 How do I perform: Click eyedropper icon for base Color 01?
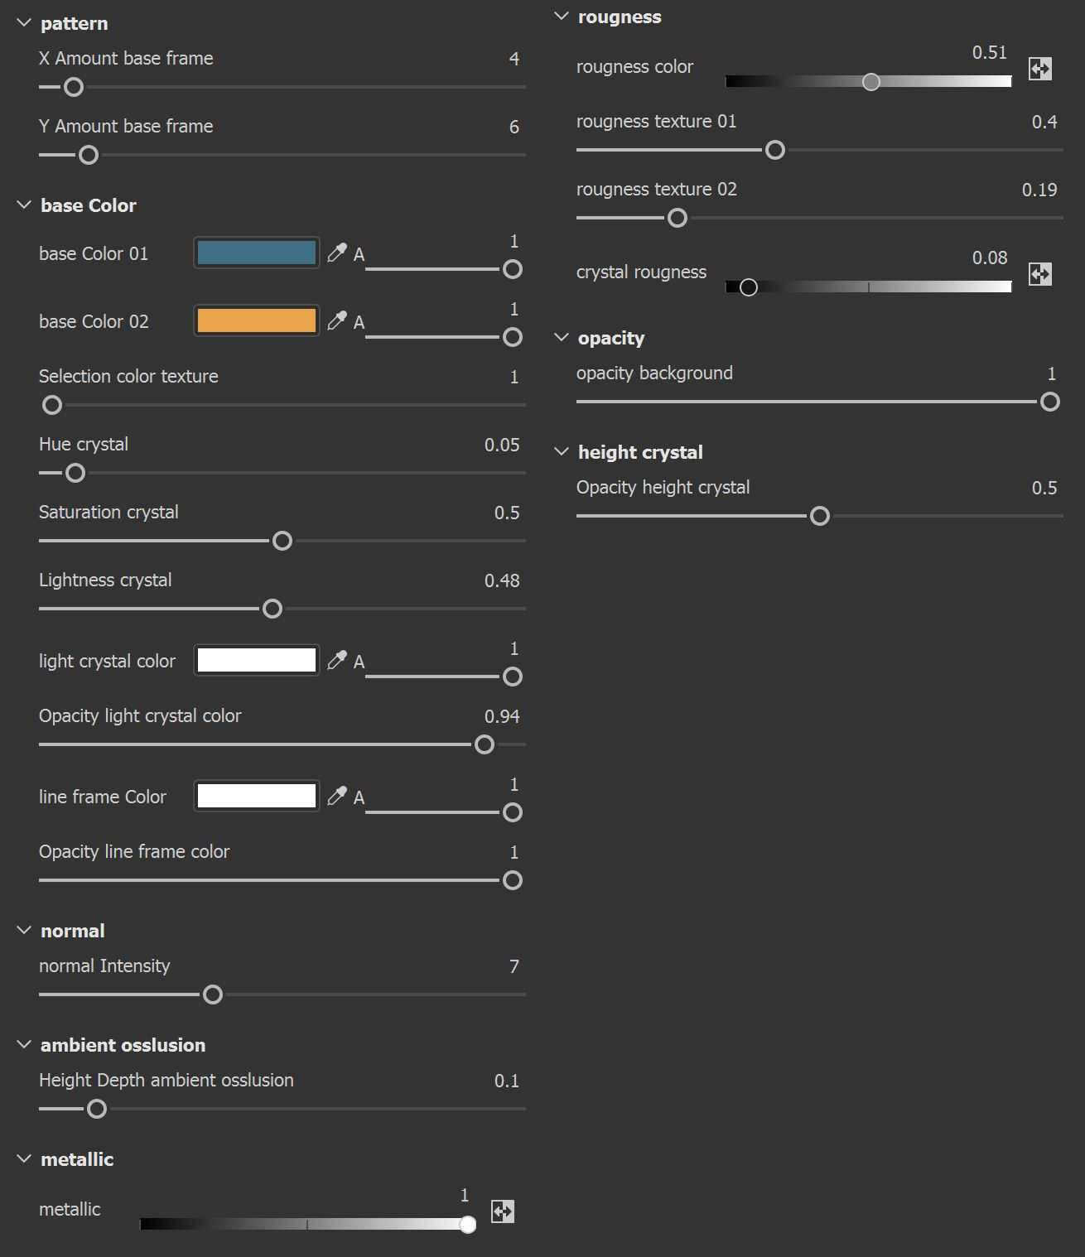336,253
